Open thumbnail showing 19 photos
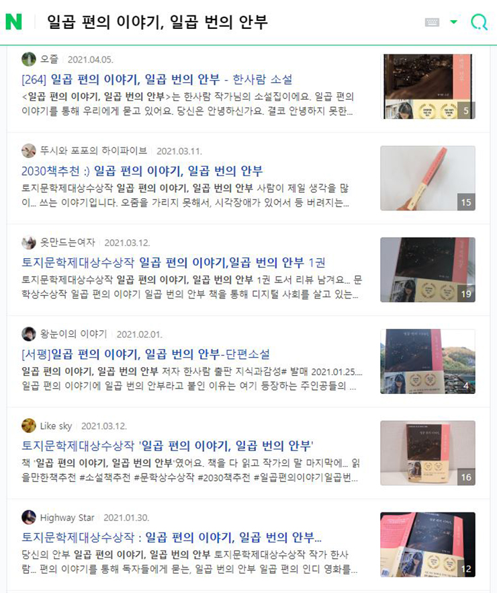 (428, 270)
